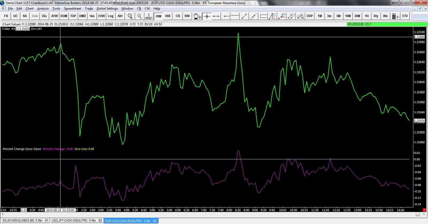This screenshot has height=224, width=428.
Task: Switch to the 30M timeframe
Action: tap(357, 16)
